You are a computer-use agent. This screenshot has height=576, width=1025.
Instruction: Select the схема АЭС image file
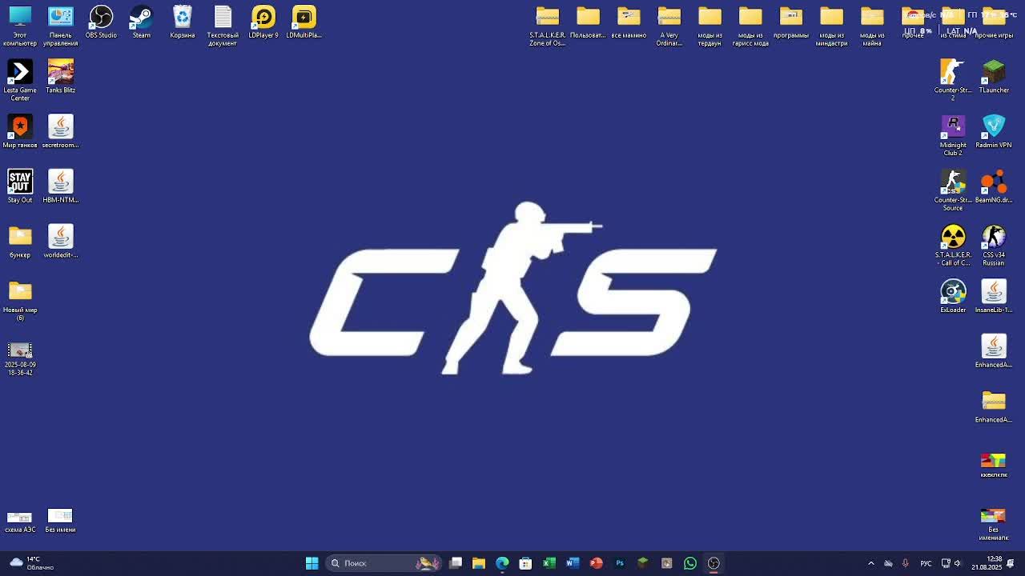20,521
